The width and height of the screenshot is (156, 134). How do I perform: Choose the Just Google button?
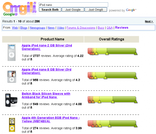click(x=73, y=10)
